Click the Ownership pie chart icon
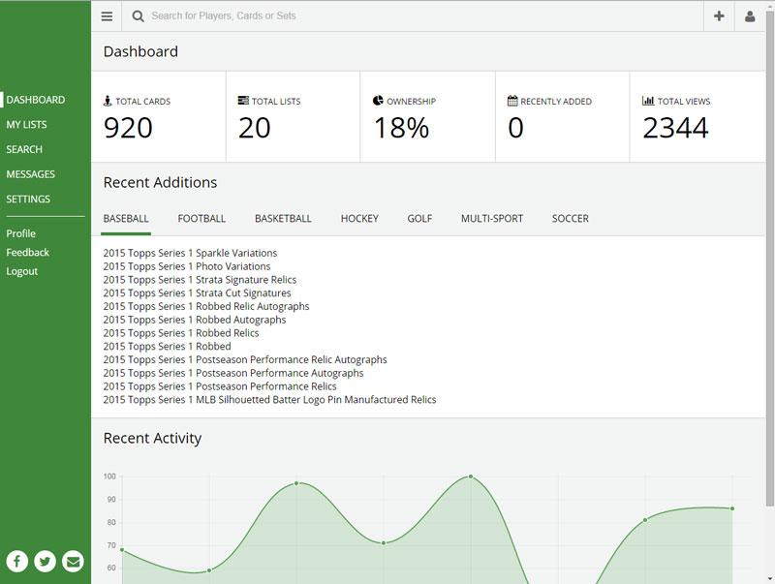 pos(378,101)
